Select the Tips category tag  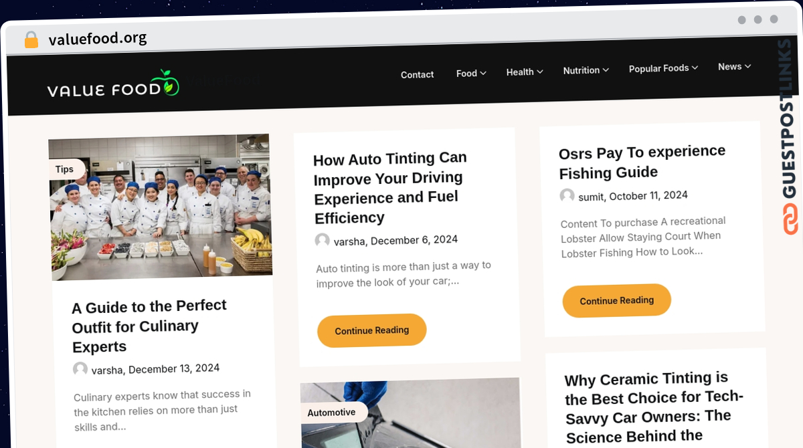(65, 169)
